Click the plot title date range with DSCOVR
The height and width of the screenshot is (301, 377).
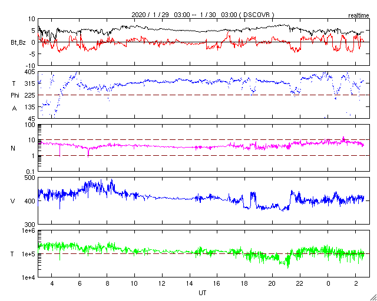[203, 15]
